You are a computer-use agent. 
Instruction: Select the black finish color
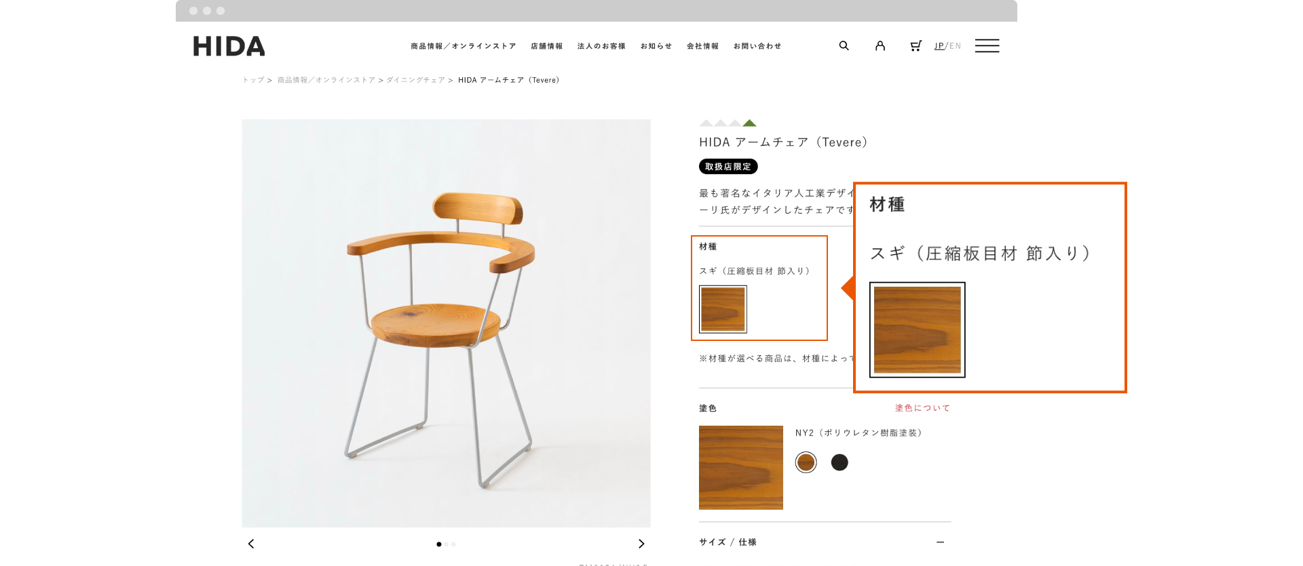coord(839,462)
